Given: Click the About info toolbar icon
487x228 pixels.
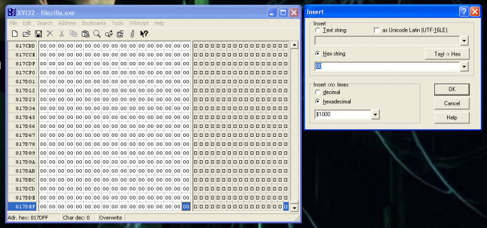Looking at the screenshot, I should pyautogui.click(x=132, y=34).
